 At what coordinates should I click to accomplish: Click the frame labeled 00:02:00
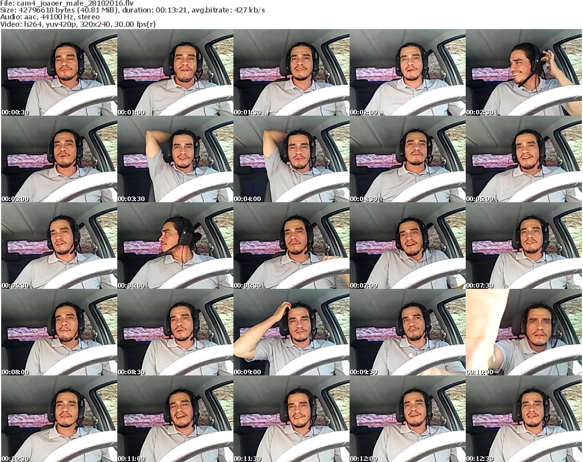click(408, 72)
